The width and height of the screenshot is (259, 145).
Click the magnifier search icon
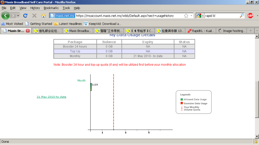point(242,15)
